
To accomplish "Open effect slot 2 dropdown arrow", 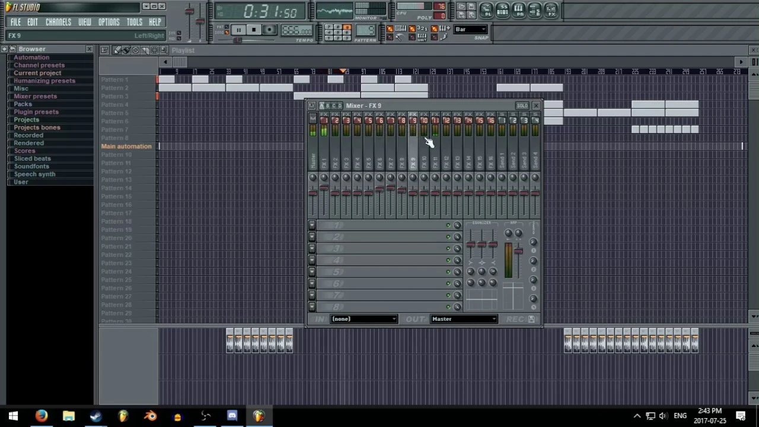I will point(311,237).
